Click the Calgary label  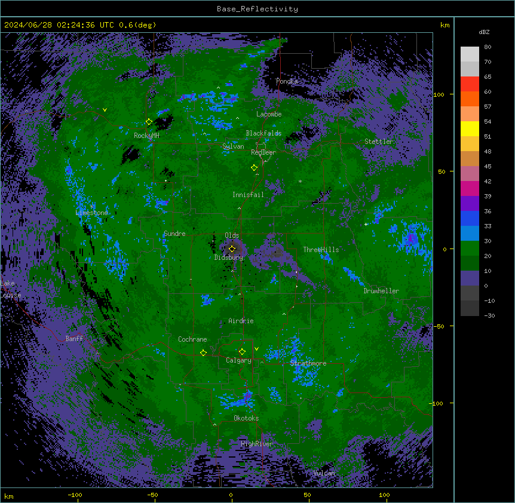[x=238, y=360]
